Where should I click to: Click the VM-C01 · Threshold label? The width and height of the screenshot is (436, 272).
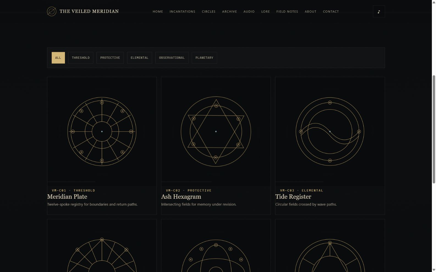point(73,190)
